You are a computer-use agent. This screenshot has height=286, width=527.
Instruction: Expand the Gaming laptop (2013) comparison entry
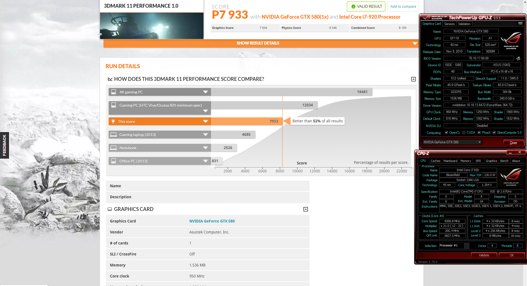205,134
